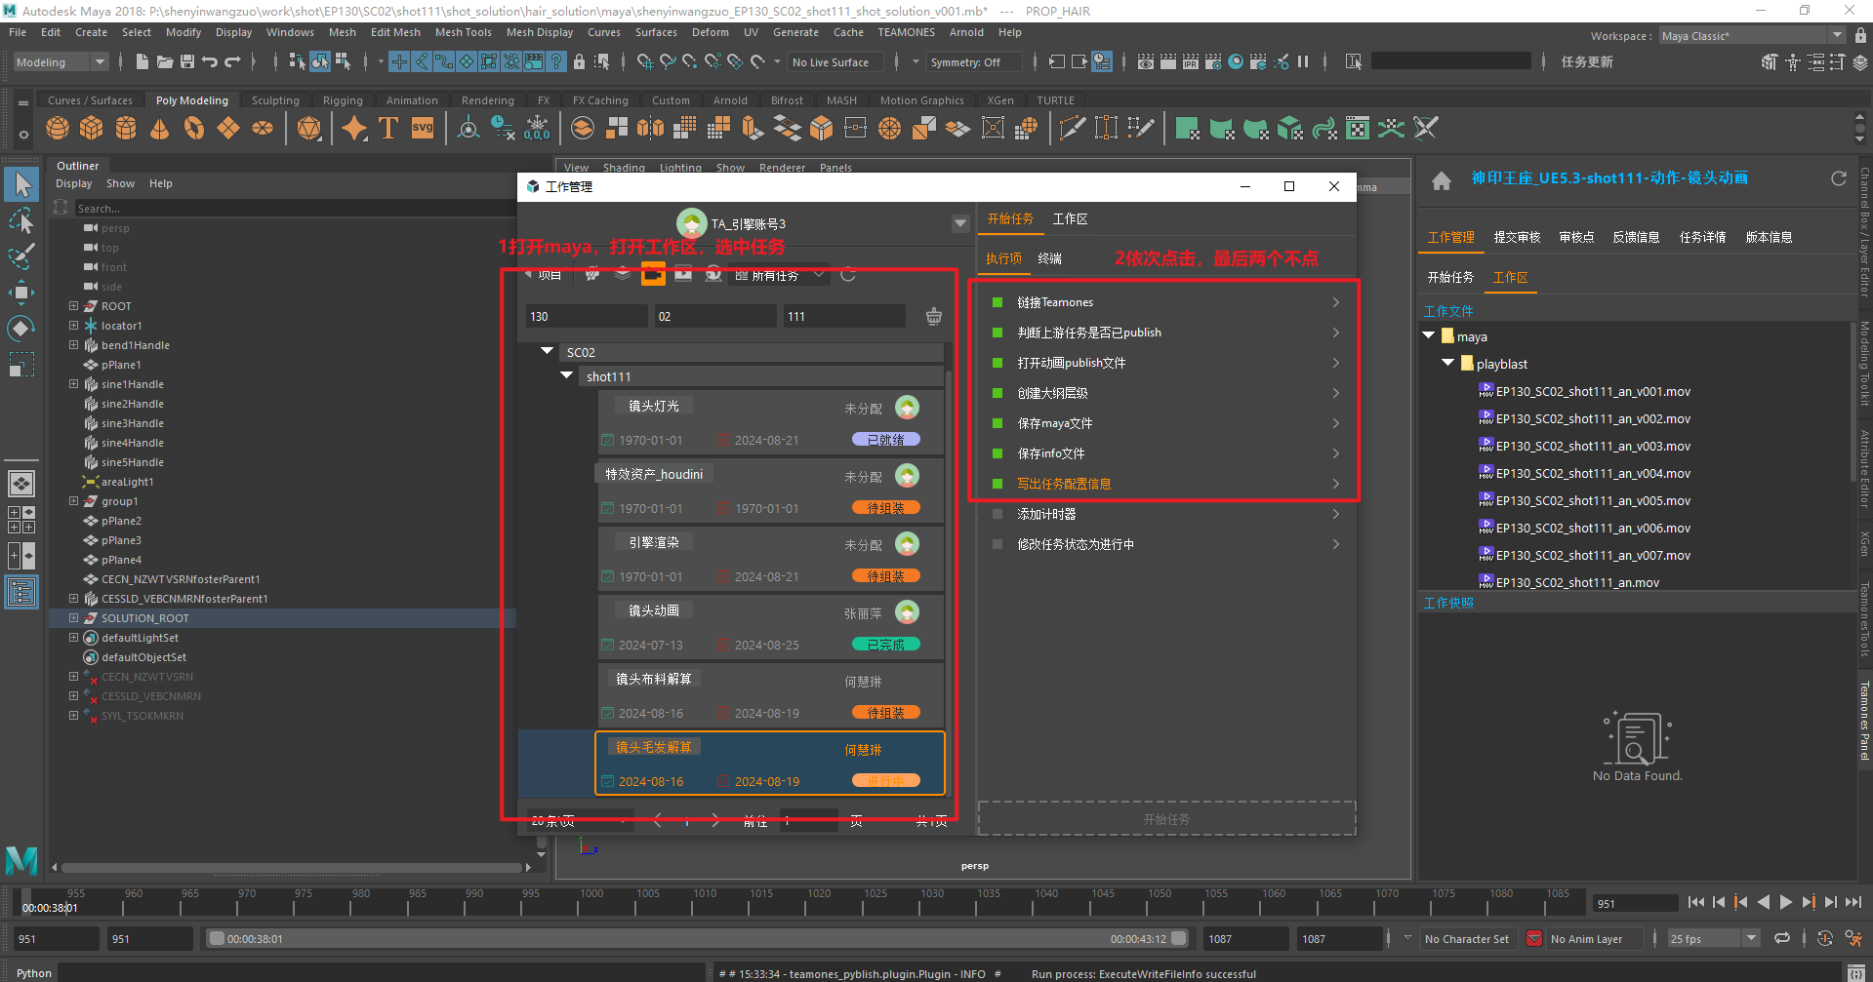Click the clear filter broom icon
The image size is (1873, 982).
coord(933,316)
